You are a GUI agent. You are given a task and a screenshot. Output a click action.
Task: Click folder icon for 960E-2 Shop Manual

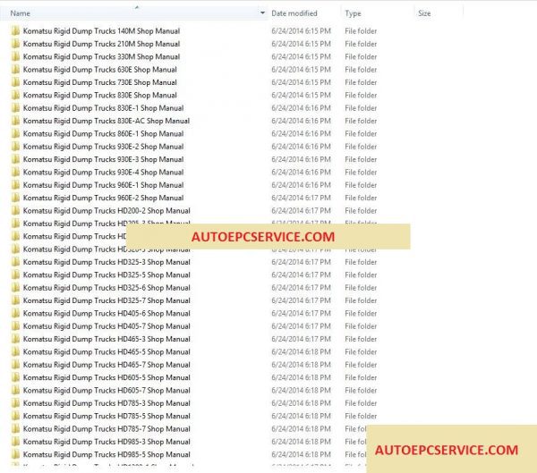15,198
